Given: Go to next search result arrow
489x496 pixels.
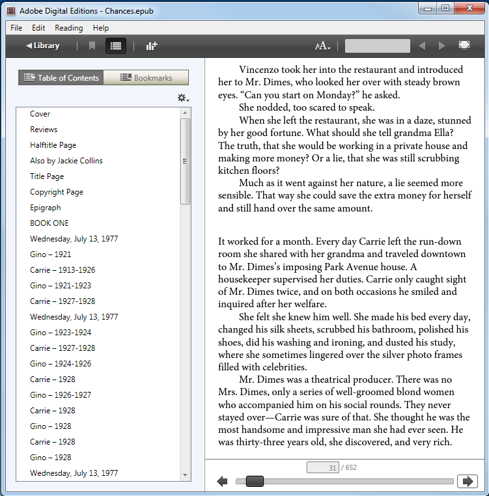Looking at the screenshot, I should (441, 46).
